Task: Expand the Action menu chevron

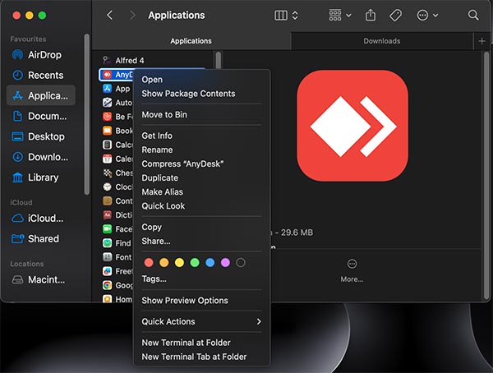Action: (x=435, y=15)
